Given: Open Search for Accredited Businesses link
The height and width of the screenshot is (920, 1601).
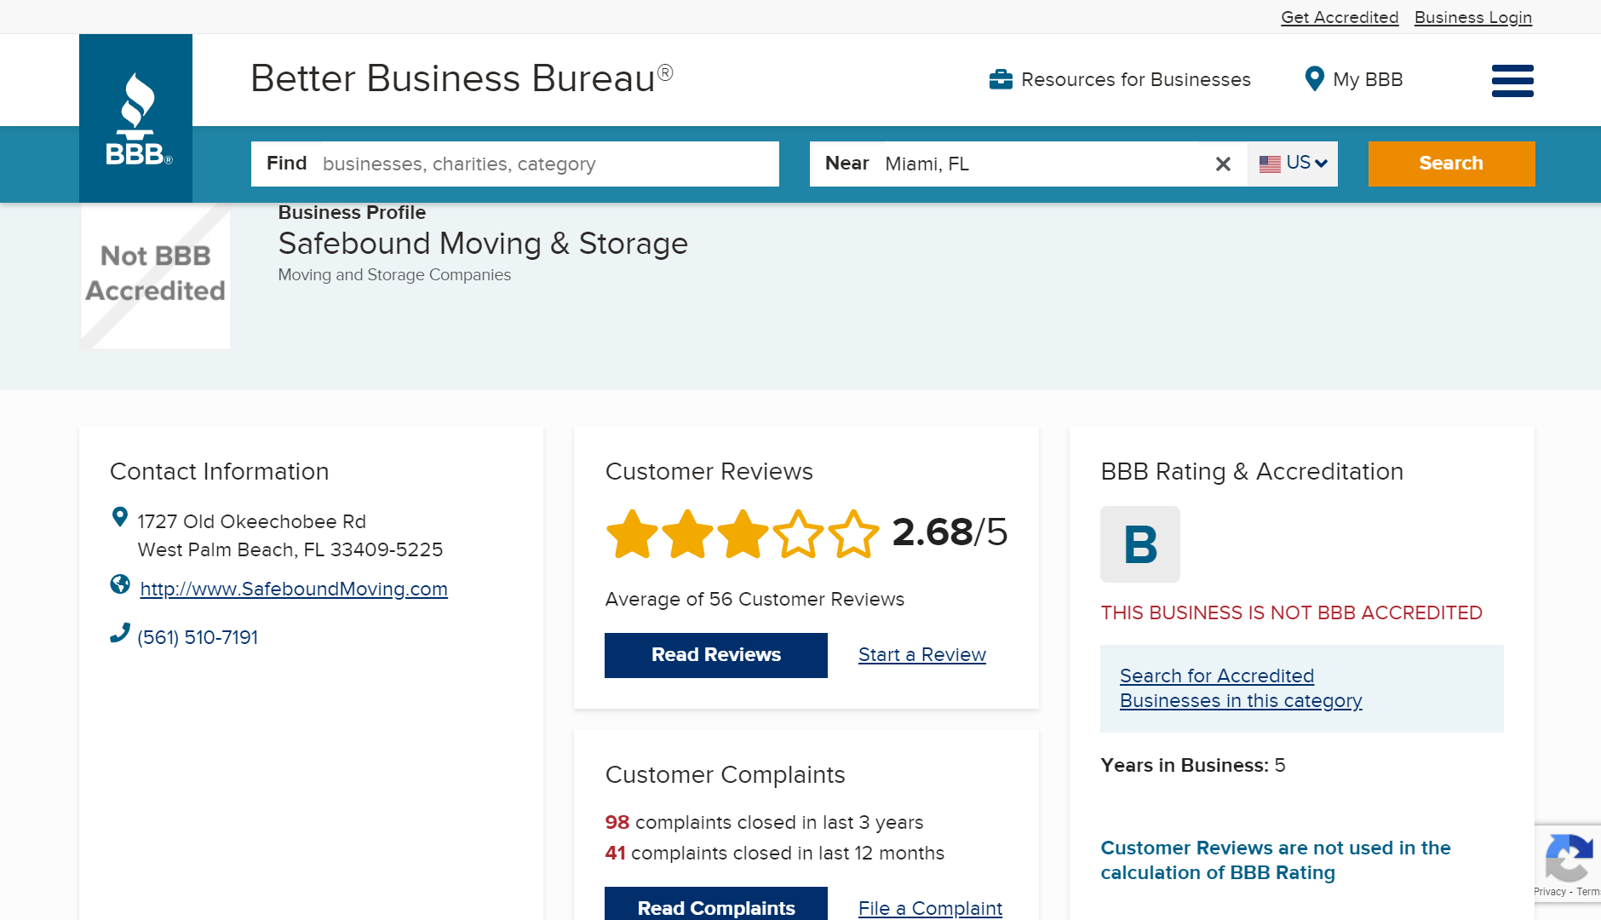Looking at the screenshot, I should click(1241, 688).
